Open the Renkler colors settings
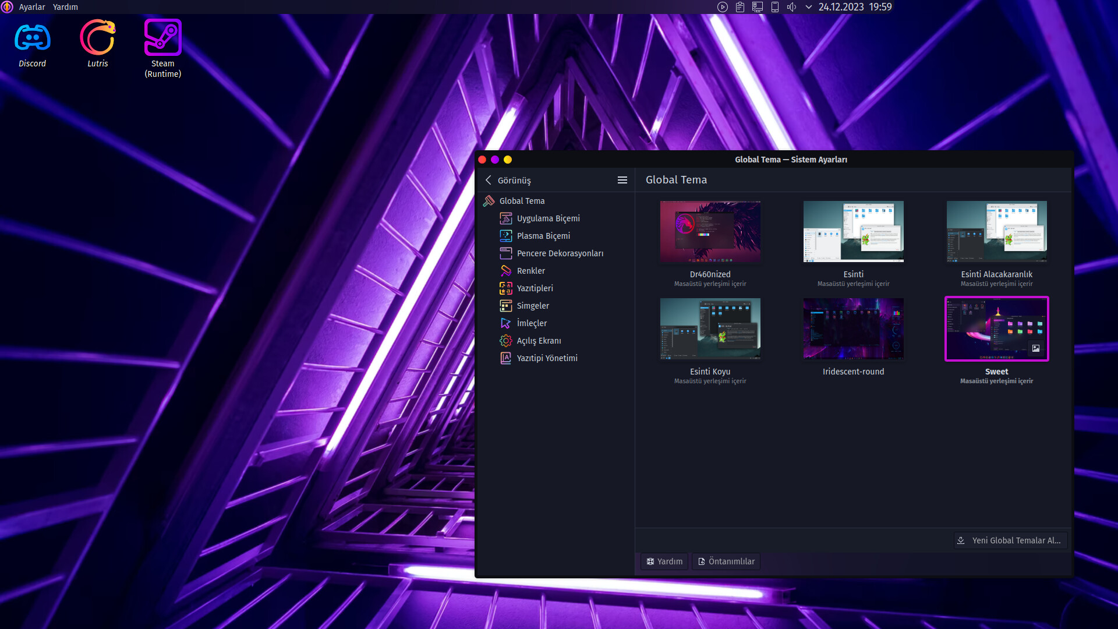This screenshot has height=629, width=1118. point(530,271)
